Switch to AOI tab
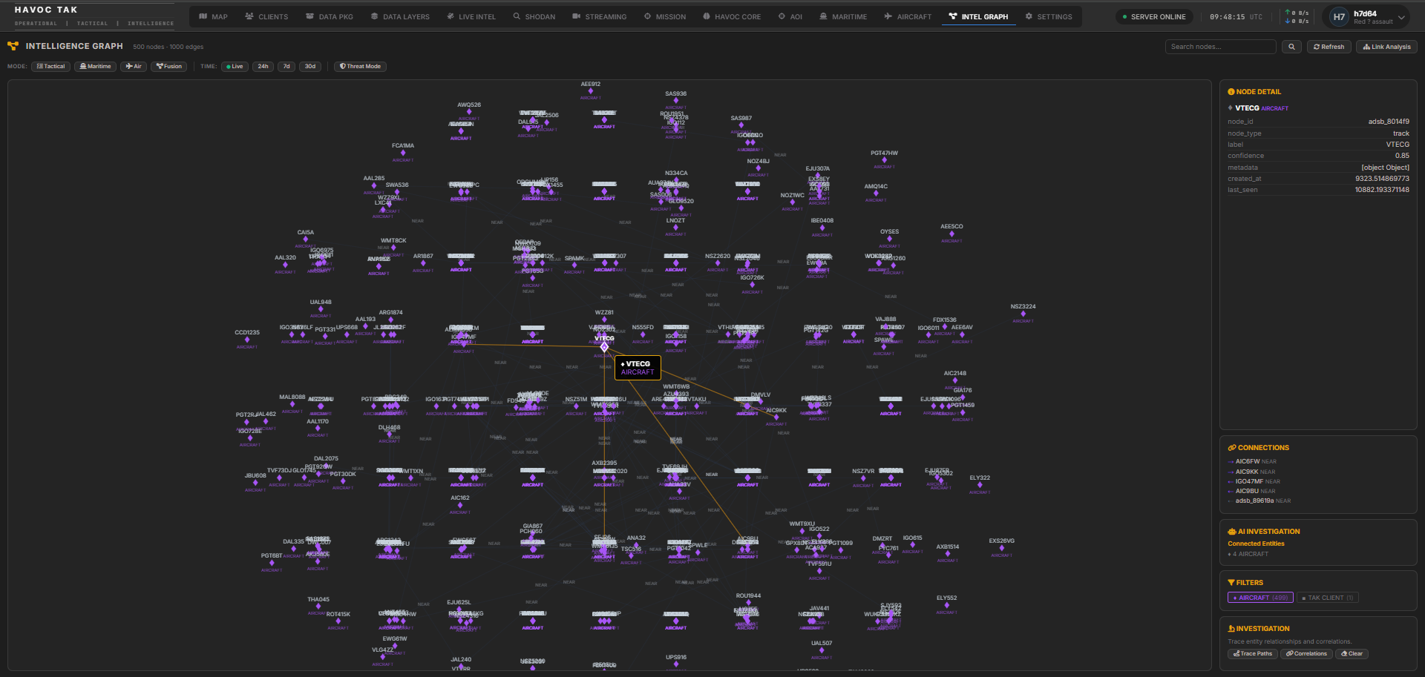 790,16
